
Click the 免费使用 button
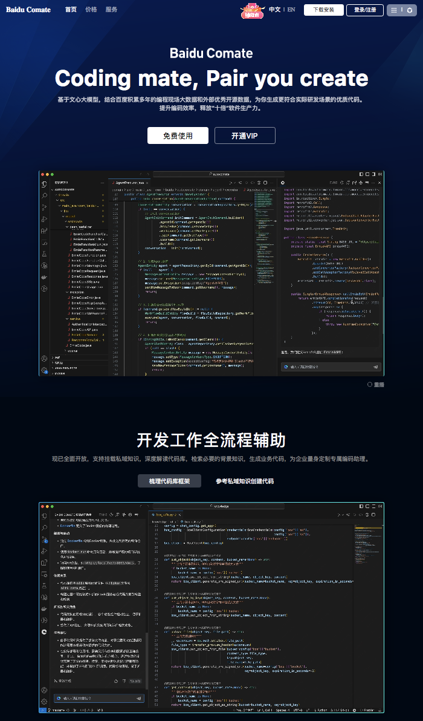(178, 135)
